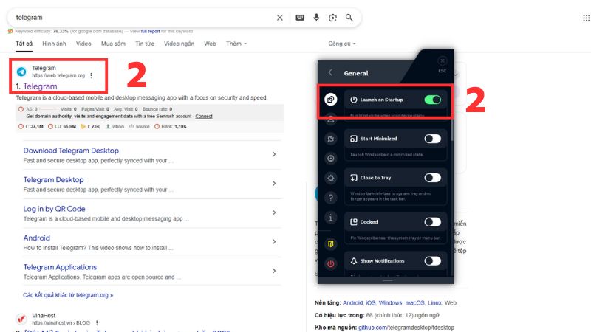The width and height of the screenshot is (591, 332).
Task: Go back from Windscribe General panel
Action: [330, 72]
